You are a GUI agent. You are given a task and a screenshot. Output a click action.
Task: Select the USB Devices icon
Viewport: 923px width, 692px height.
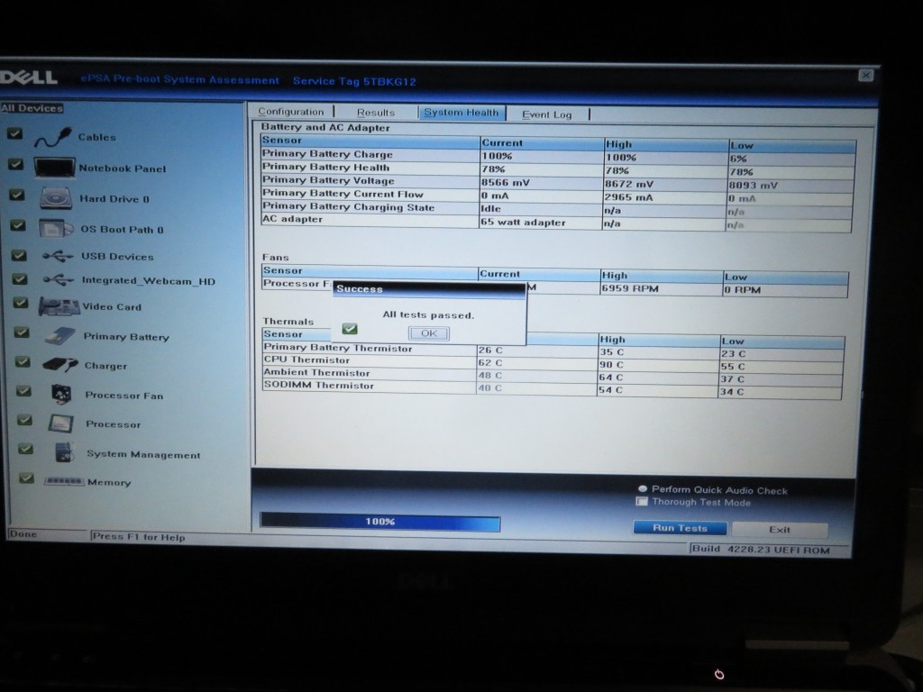click(x=58, y=256)
